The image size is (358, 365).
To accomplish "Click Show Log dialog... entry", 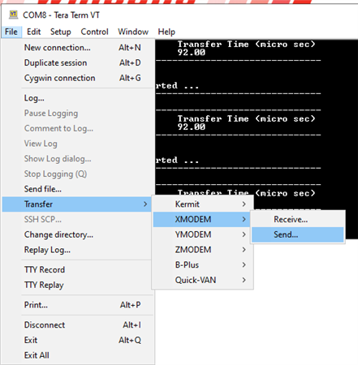I will [x=78, y=158].
